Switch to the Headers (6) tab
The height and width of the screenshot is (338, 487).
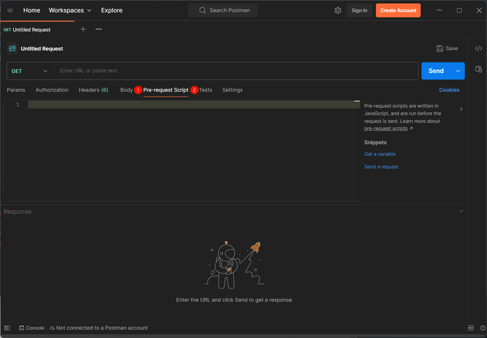93,90
